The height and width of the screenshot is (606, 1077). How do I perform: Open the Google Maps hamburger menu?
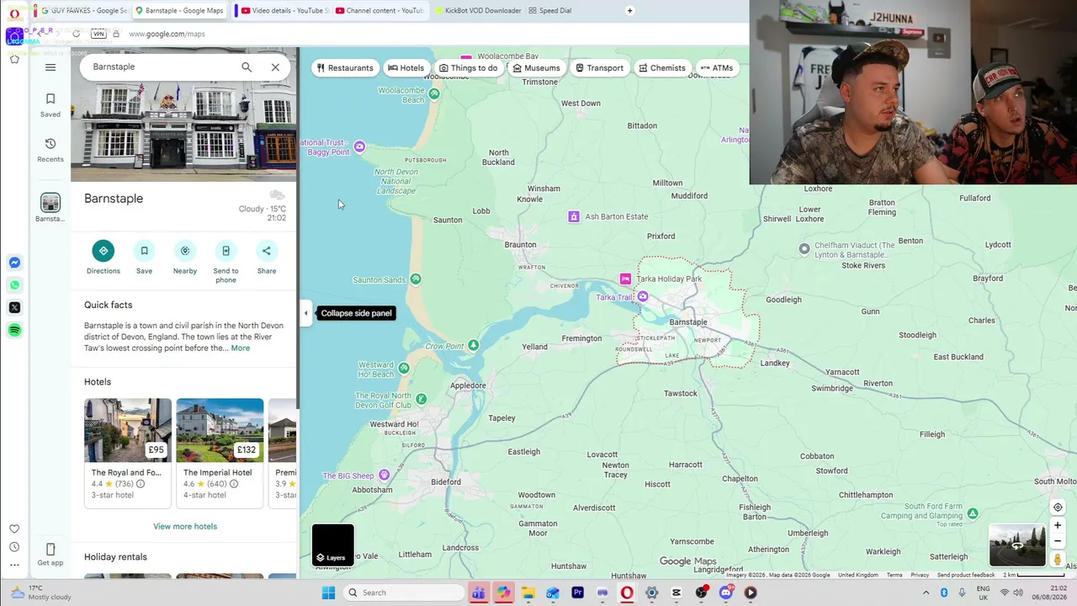(x=50, y=67)
